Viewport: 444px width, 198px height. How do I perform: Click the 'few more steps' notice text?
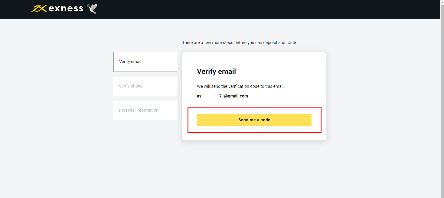(x=239, y=43)
